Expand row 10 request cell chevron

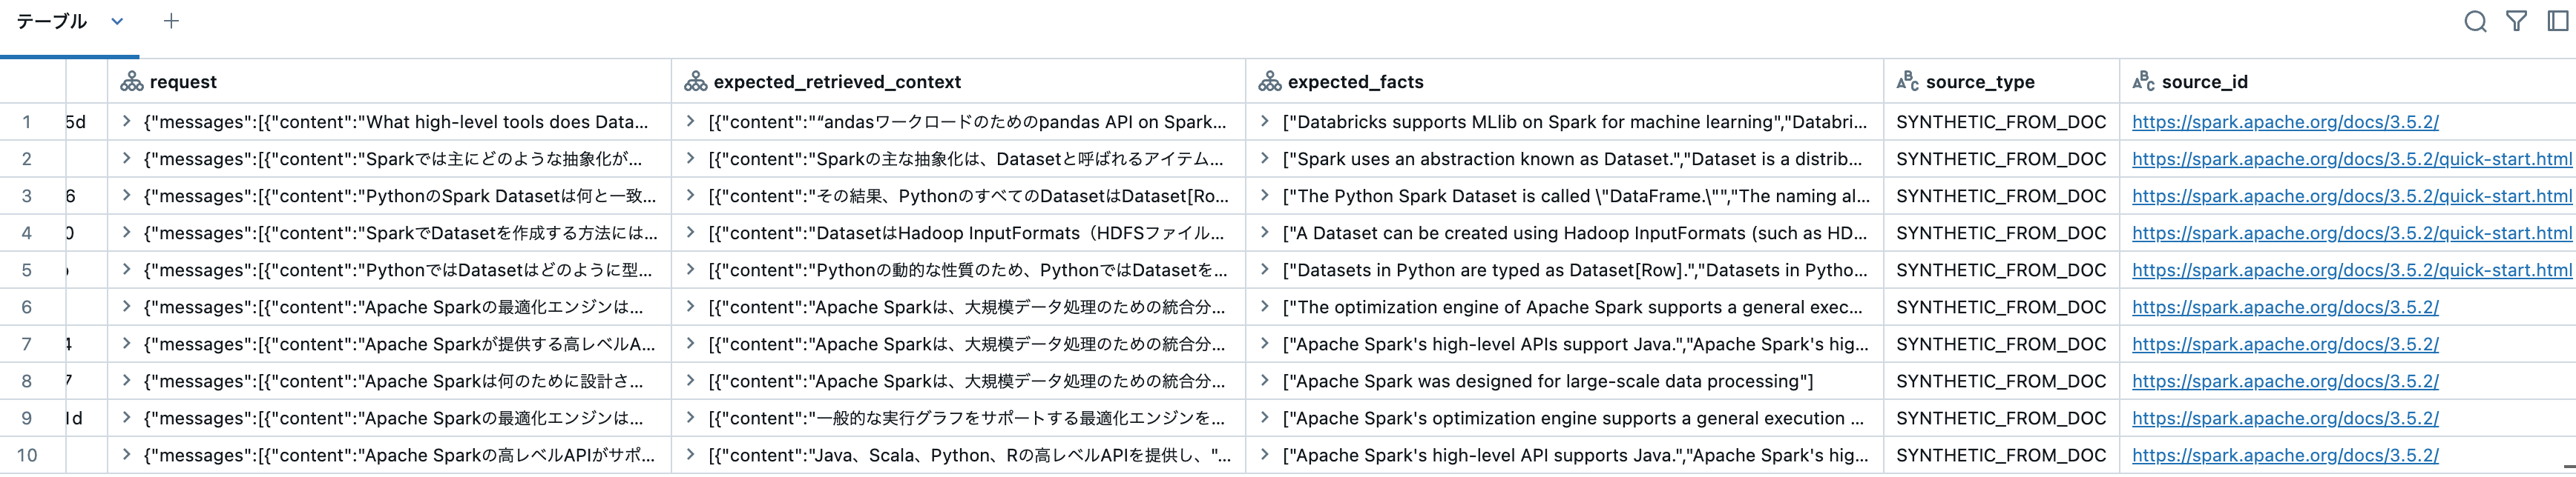[x=126, y=455]
